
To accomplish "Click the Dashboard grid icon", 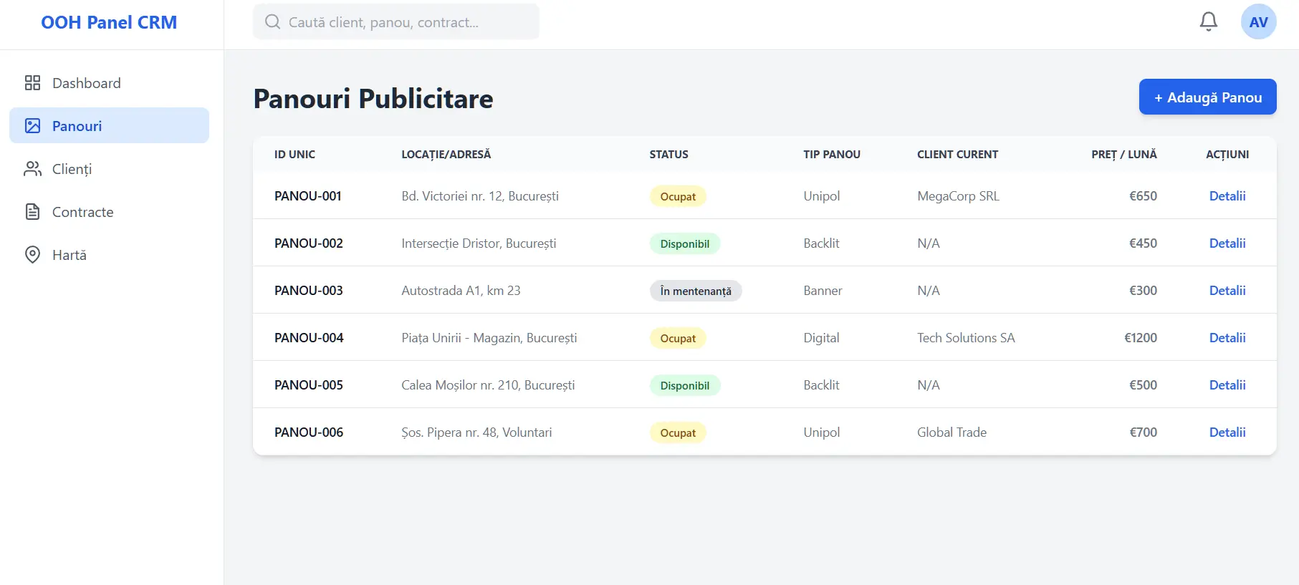I will tap(32, 83).
